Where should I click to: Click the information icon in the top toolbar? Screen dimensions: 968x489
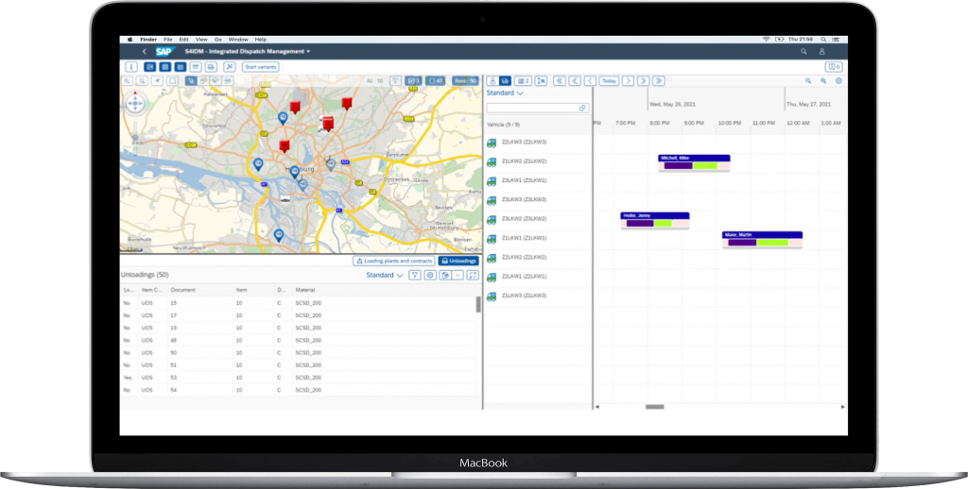[x=131, y=67]
